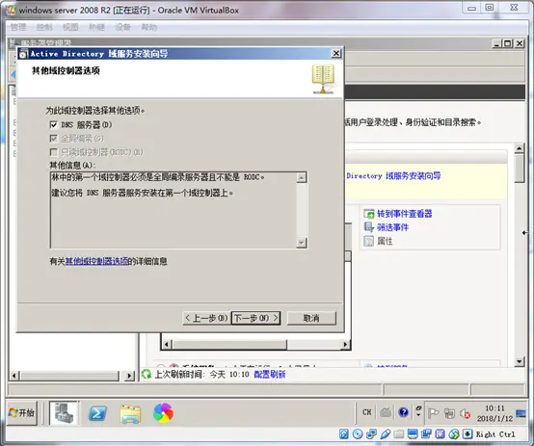The height and width of the screenshot is (446, 534).
Task: Click VirtualBox hard disk activity status icon
Action: tap(344, 434)
